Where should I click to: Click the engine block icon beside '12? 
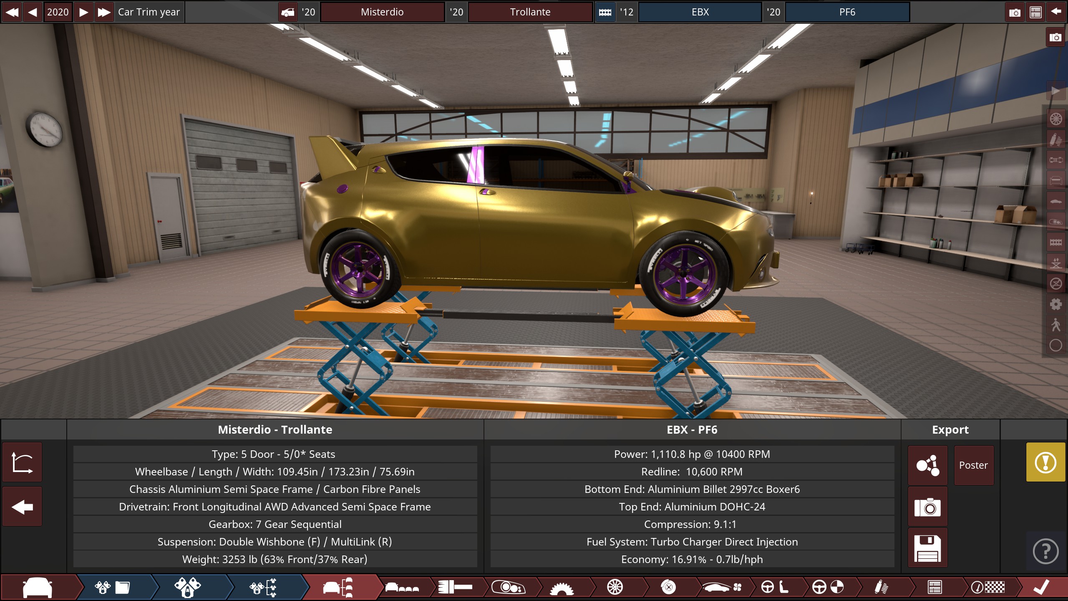point(605,12)
